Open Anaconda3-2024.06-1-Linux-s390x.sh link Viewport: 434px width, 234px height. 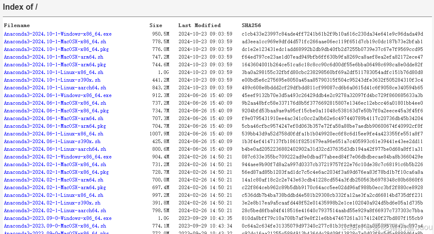click(52, 141)
